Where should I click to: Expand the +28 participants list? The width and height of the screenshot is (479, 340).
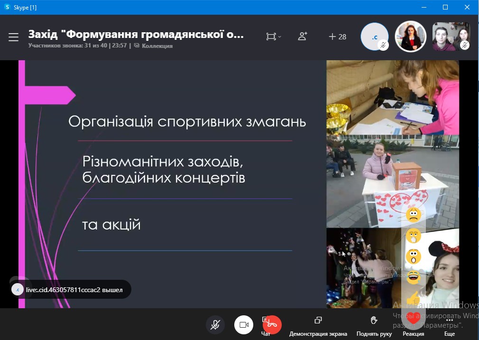pos(337,37)
